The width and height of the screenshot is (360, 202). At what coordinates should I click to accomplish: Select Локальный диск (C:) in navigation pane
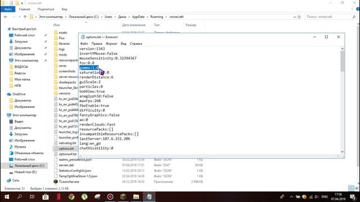pos(29,166)
